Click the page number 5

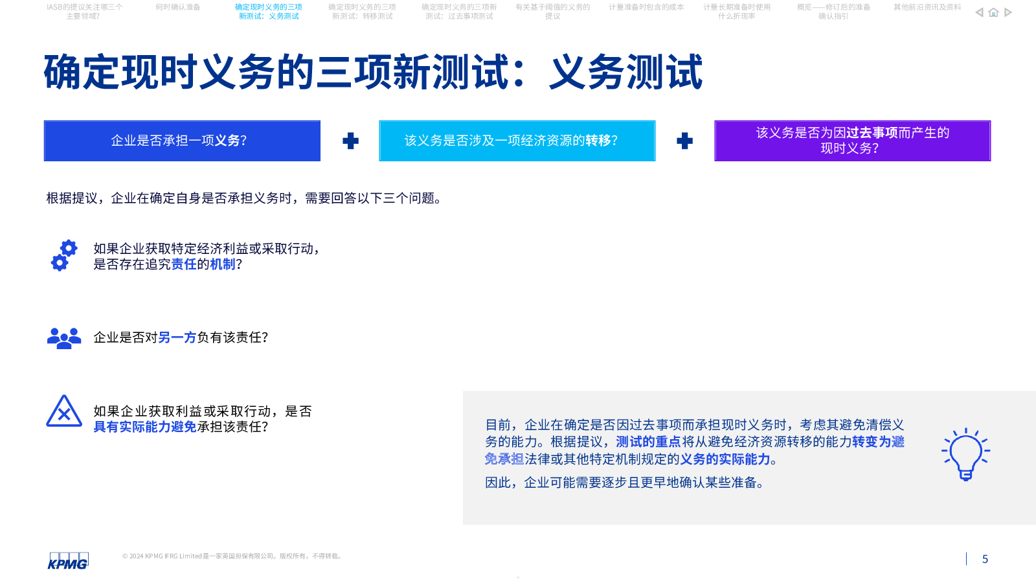(985, 559)
